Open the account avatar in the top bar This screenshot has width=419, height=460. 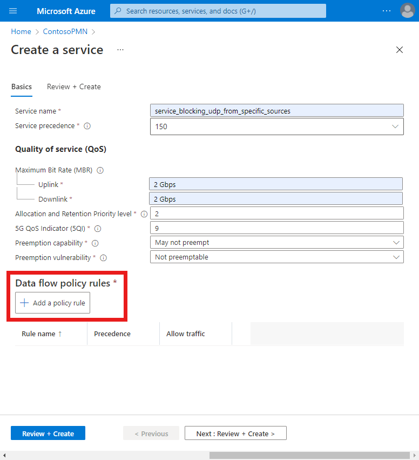408,11
